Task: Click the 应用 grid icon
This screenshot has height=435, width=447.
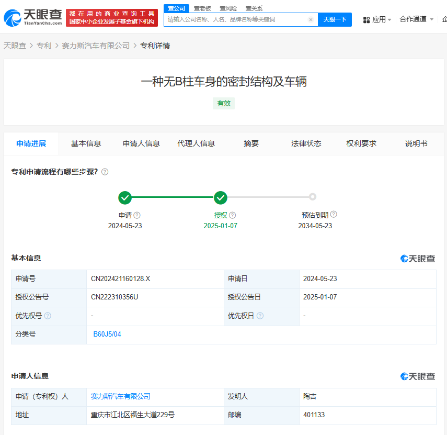Action: click(365, 19)
